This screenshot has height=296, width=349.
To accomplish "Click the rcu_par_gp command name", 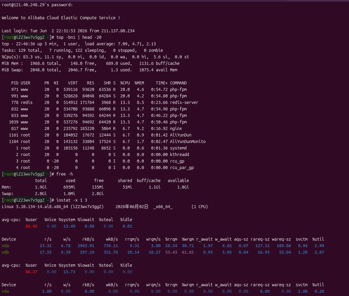I will [182, 168].
